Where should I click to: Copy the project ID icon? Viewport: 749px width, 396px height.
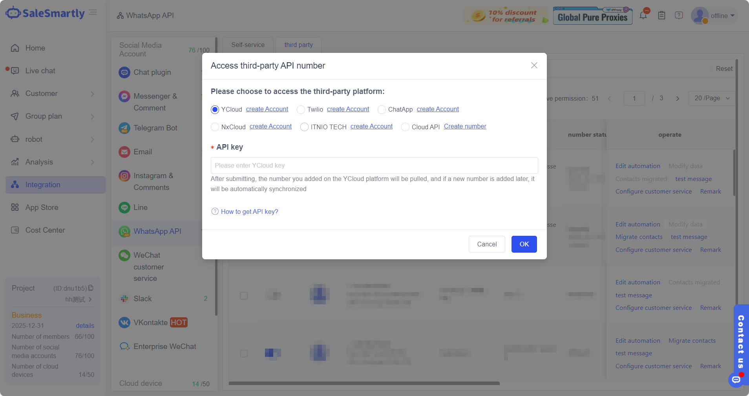91,288
